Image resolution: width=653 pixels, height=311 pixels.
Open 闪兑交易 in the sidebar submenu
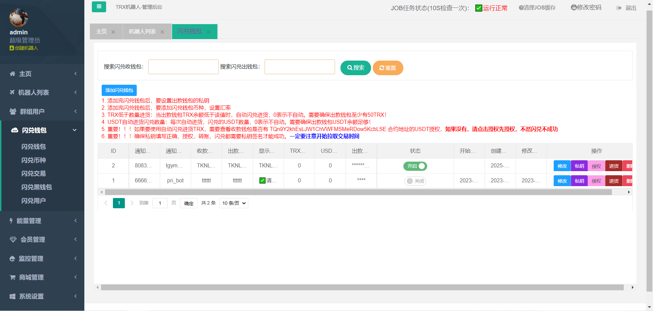(x=33, y=174)
